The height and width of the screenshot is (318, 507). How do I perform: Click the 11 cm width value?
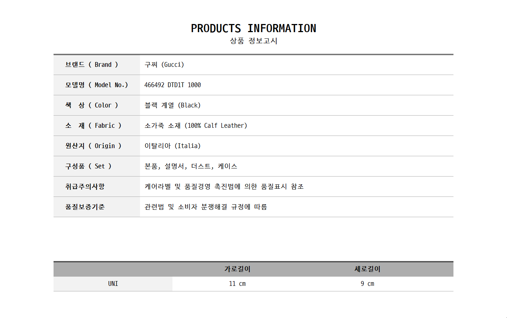coord(237,284)
